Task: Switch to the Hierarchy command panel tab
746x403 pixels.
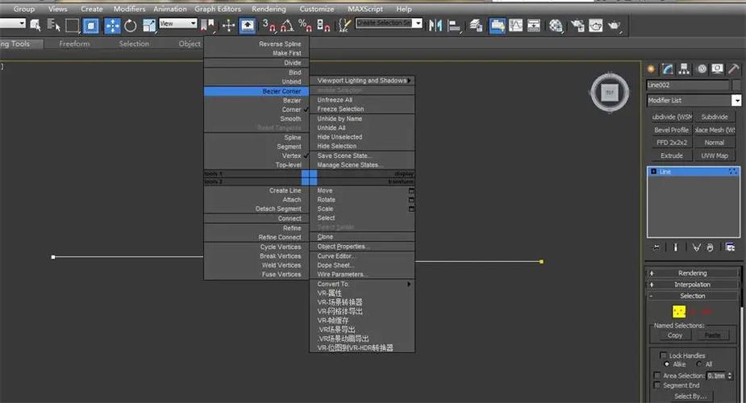Action: (x=684, y=69)
